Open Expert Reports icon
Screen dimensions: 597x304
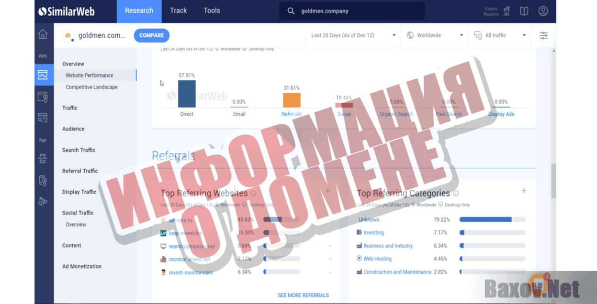pos(507,11)
